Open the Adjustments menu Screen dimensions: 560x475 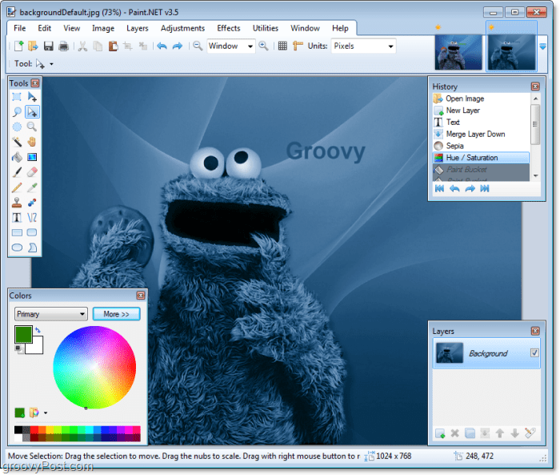click(x=182, y=28)
